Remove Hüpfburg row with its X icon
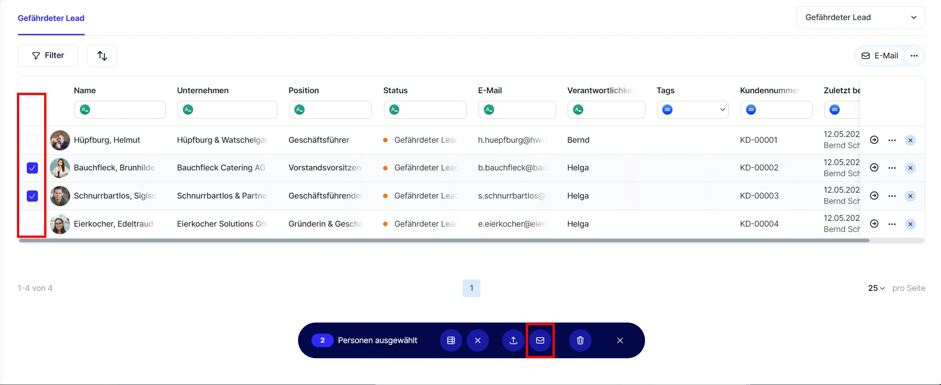 [910, 140]
